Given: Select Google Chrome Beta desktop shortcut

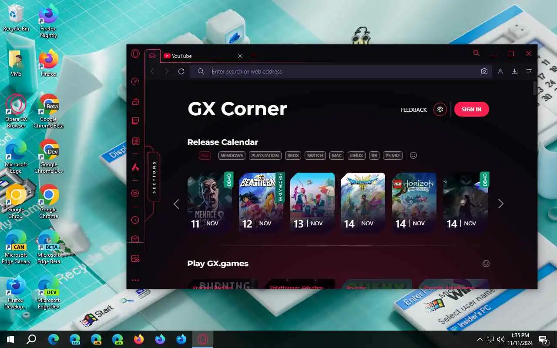Looking at the screenshot, I should pos(49,110).
